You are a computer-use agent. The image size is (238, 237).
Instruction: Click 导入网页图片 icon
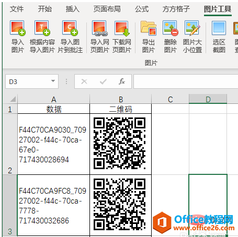[x=100, y=29]
